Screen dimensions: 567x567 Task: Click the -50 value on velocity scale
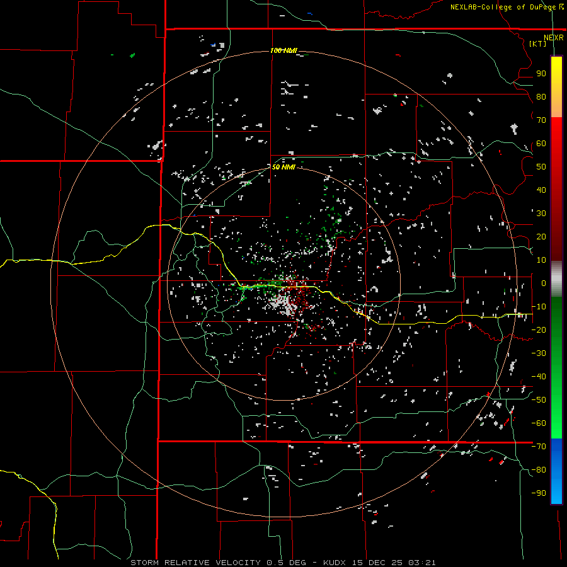pos(539,400)
